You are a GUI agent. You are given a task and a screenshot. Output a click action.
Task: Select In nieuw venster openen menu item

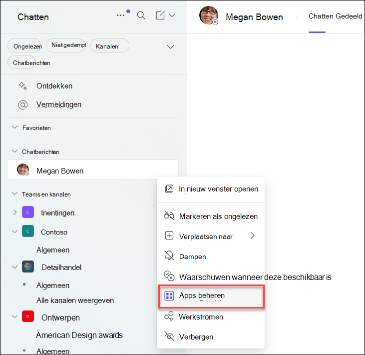[x=211, y=189]
